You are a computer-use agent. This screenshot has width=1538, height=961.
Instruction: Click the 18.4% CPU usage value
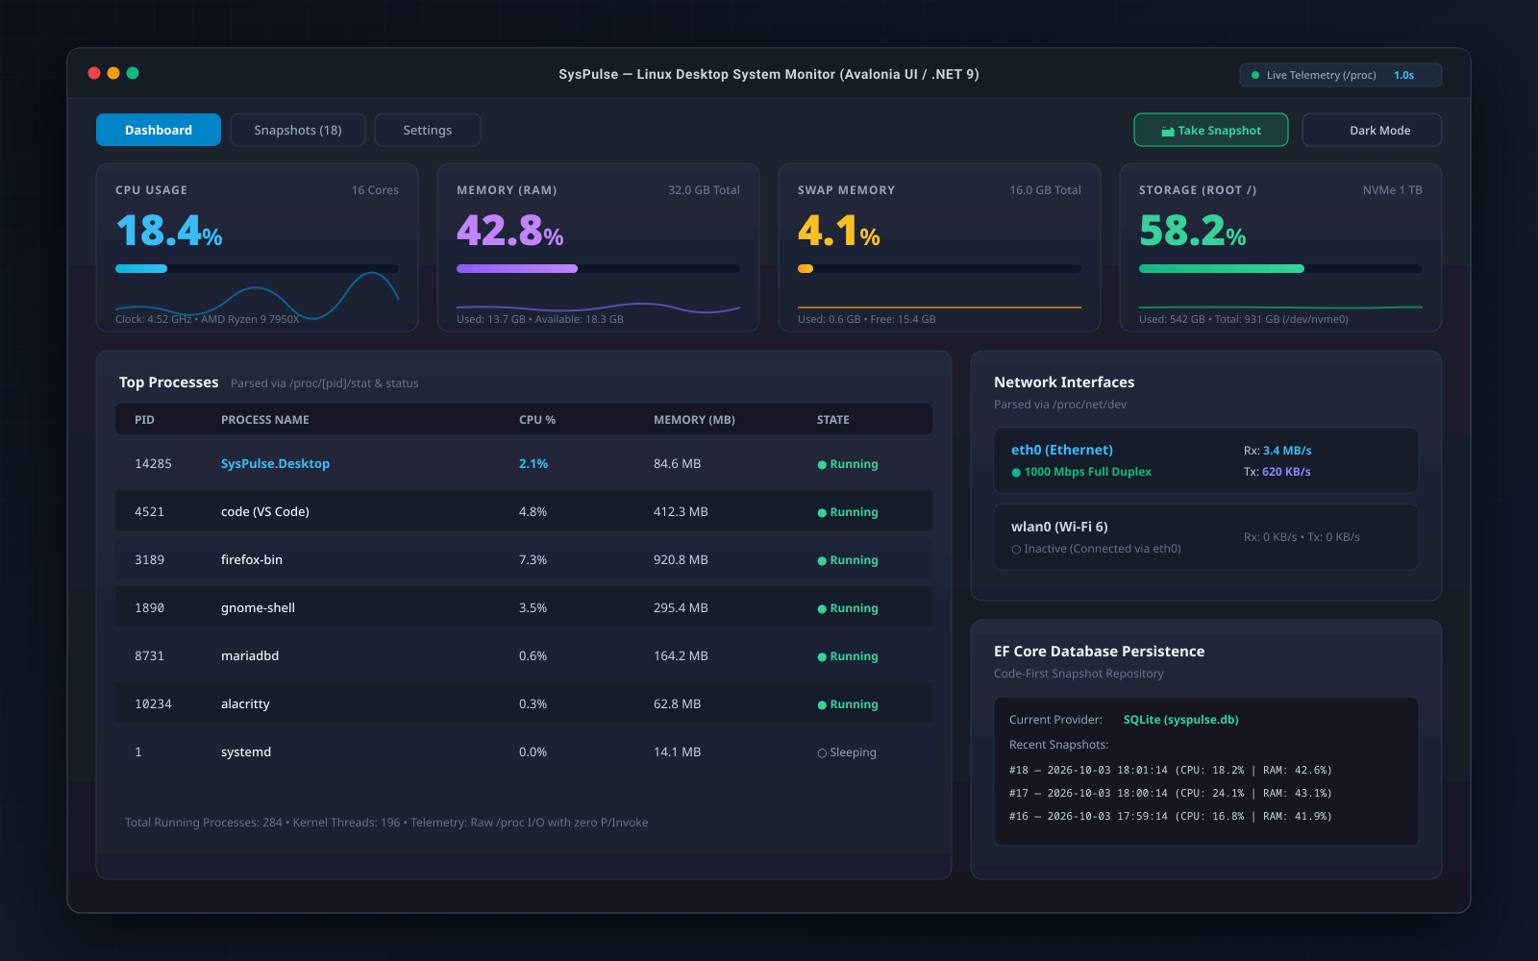pyautogui.click(x=169, y=232)
